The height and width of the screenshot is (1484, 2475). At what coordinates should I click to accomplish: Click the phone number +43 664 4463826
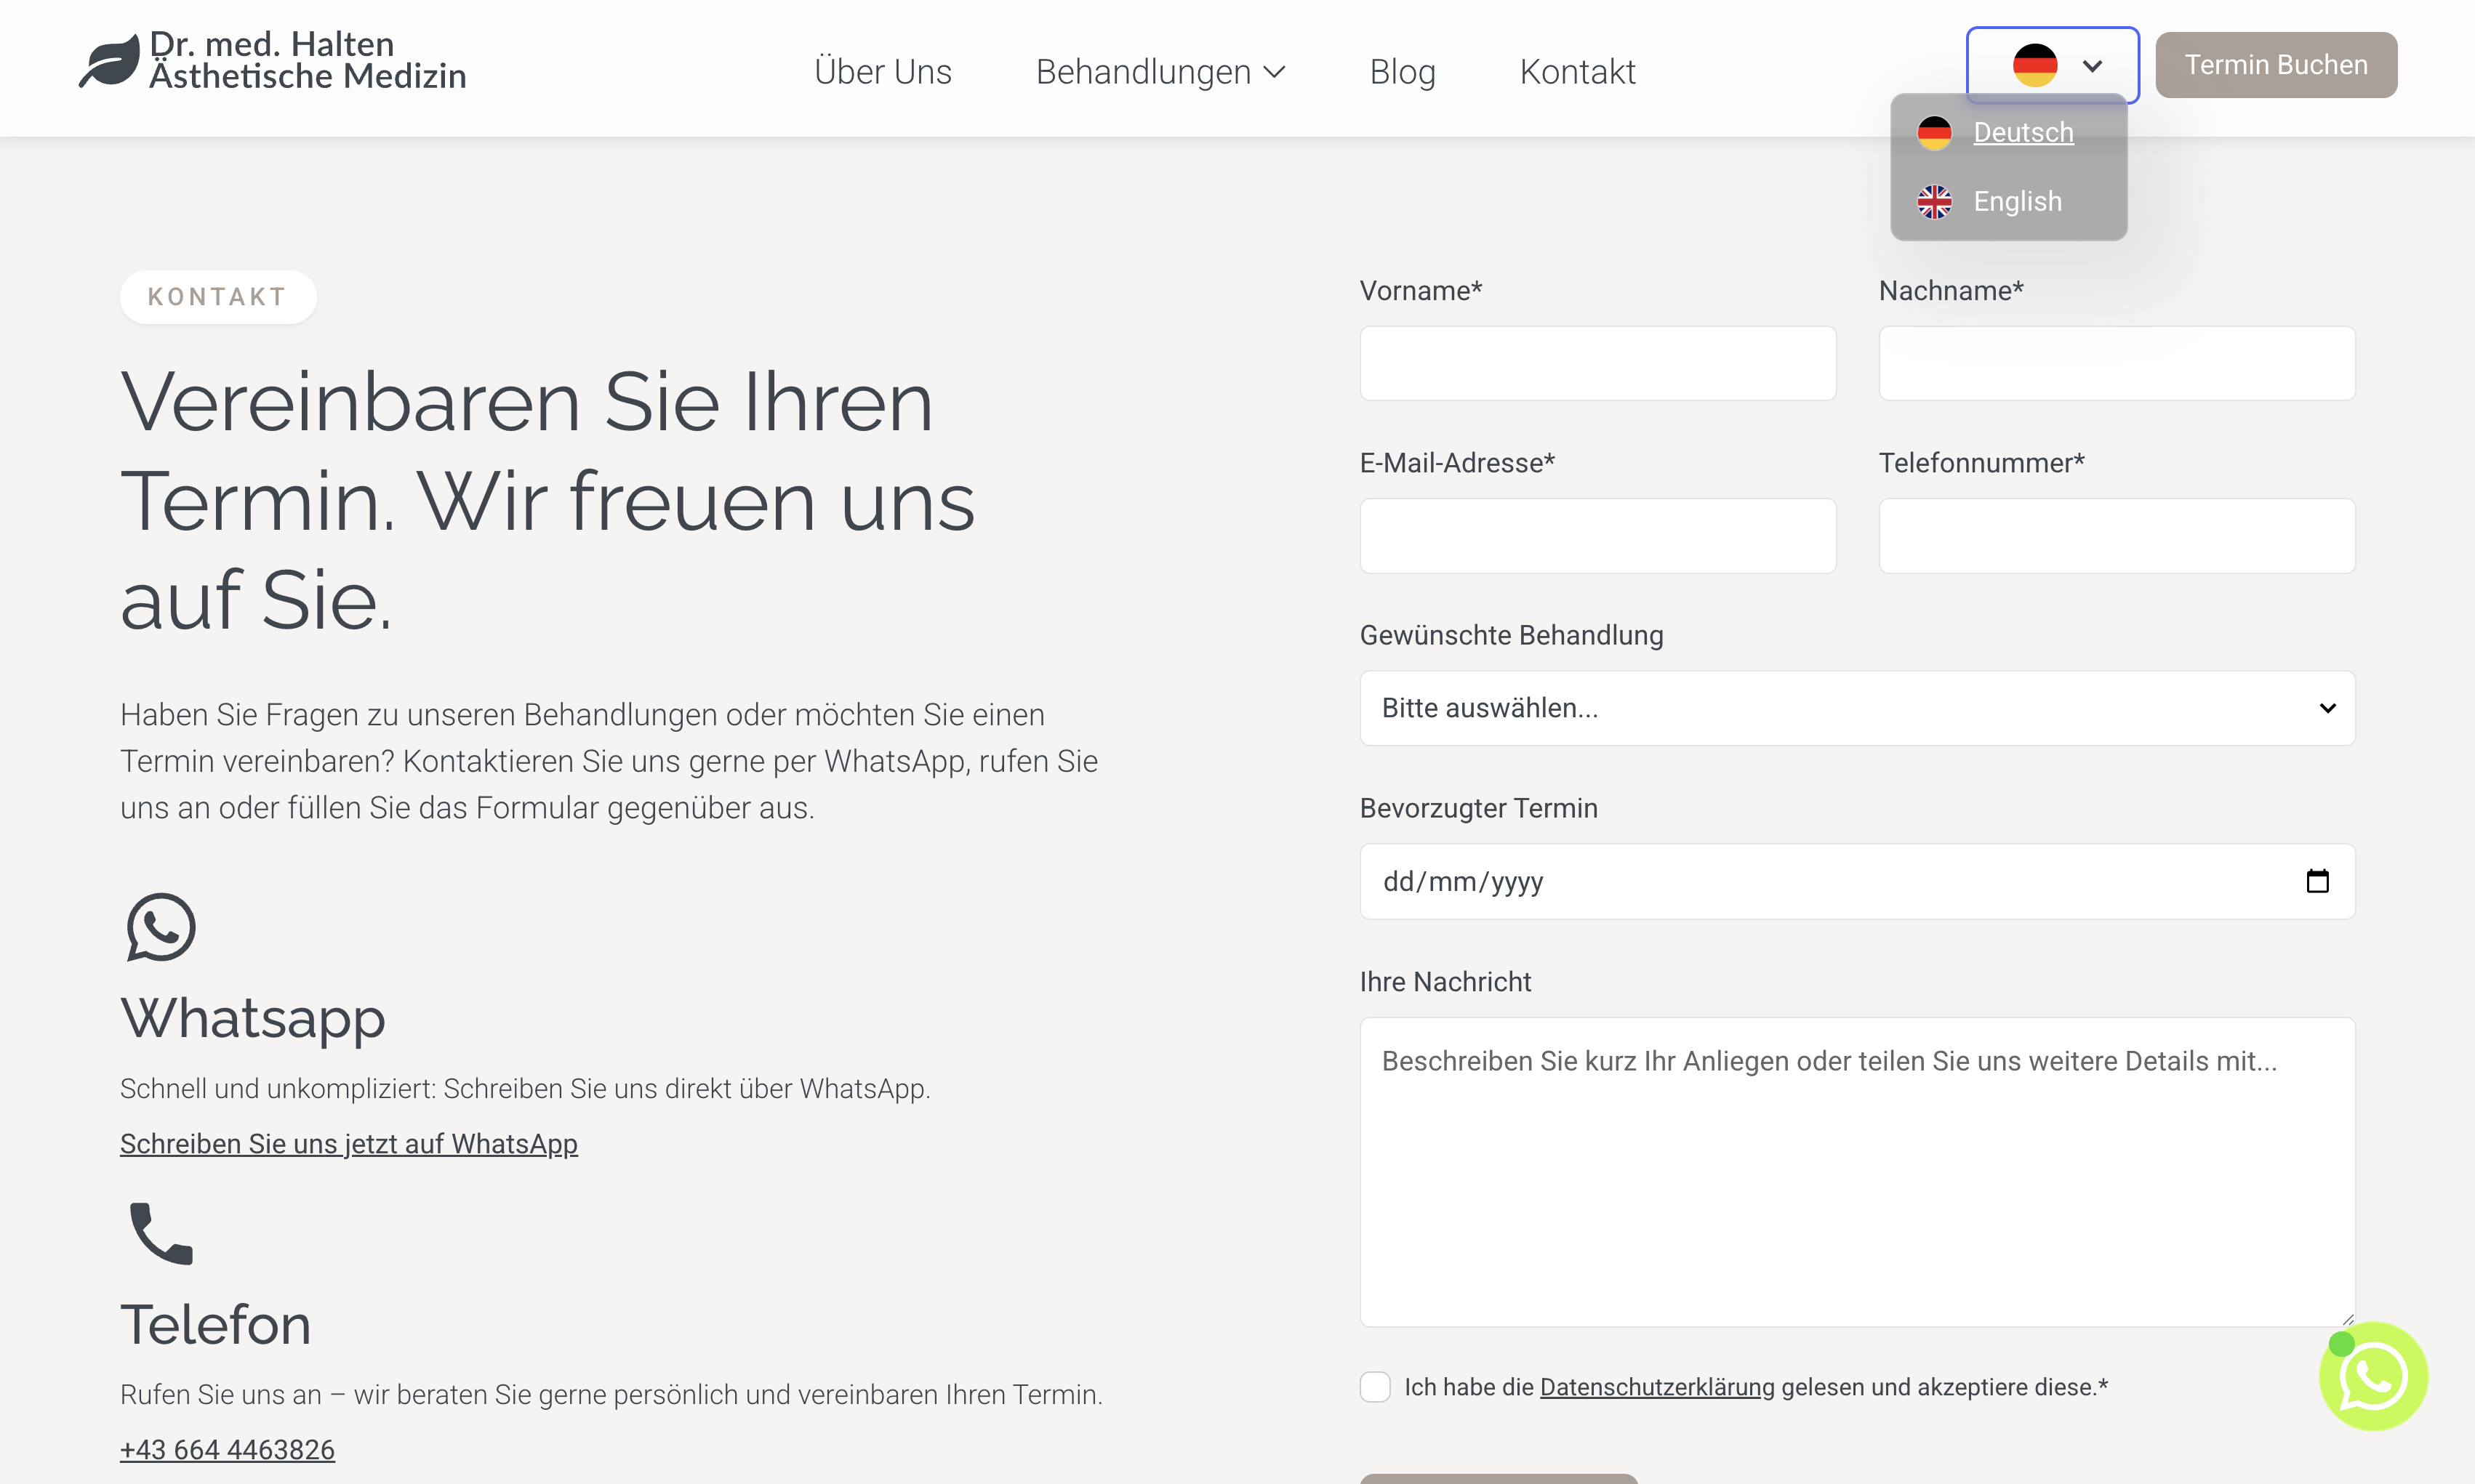tap(227, 1450)
